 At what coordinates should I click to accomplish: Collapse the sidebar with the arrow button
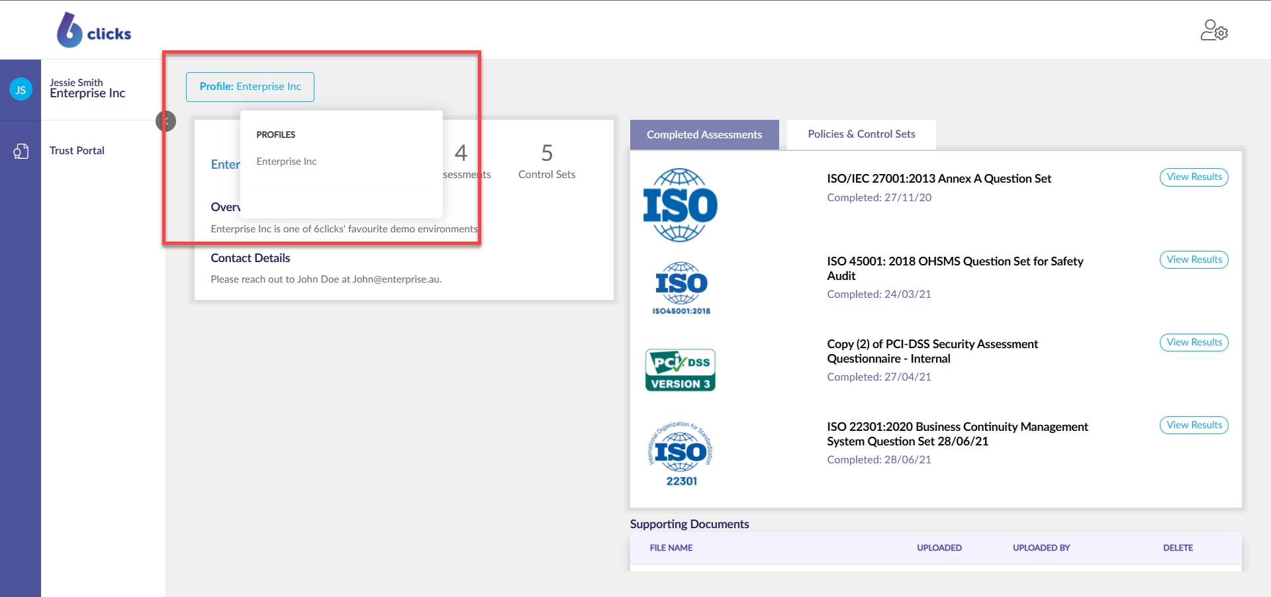[165, 121]
